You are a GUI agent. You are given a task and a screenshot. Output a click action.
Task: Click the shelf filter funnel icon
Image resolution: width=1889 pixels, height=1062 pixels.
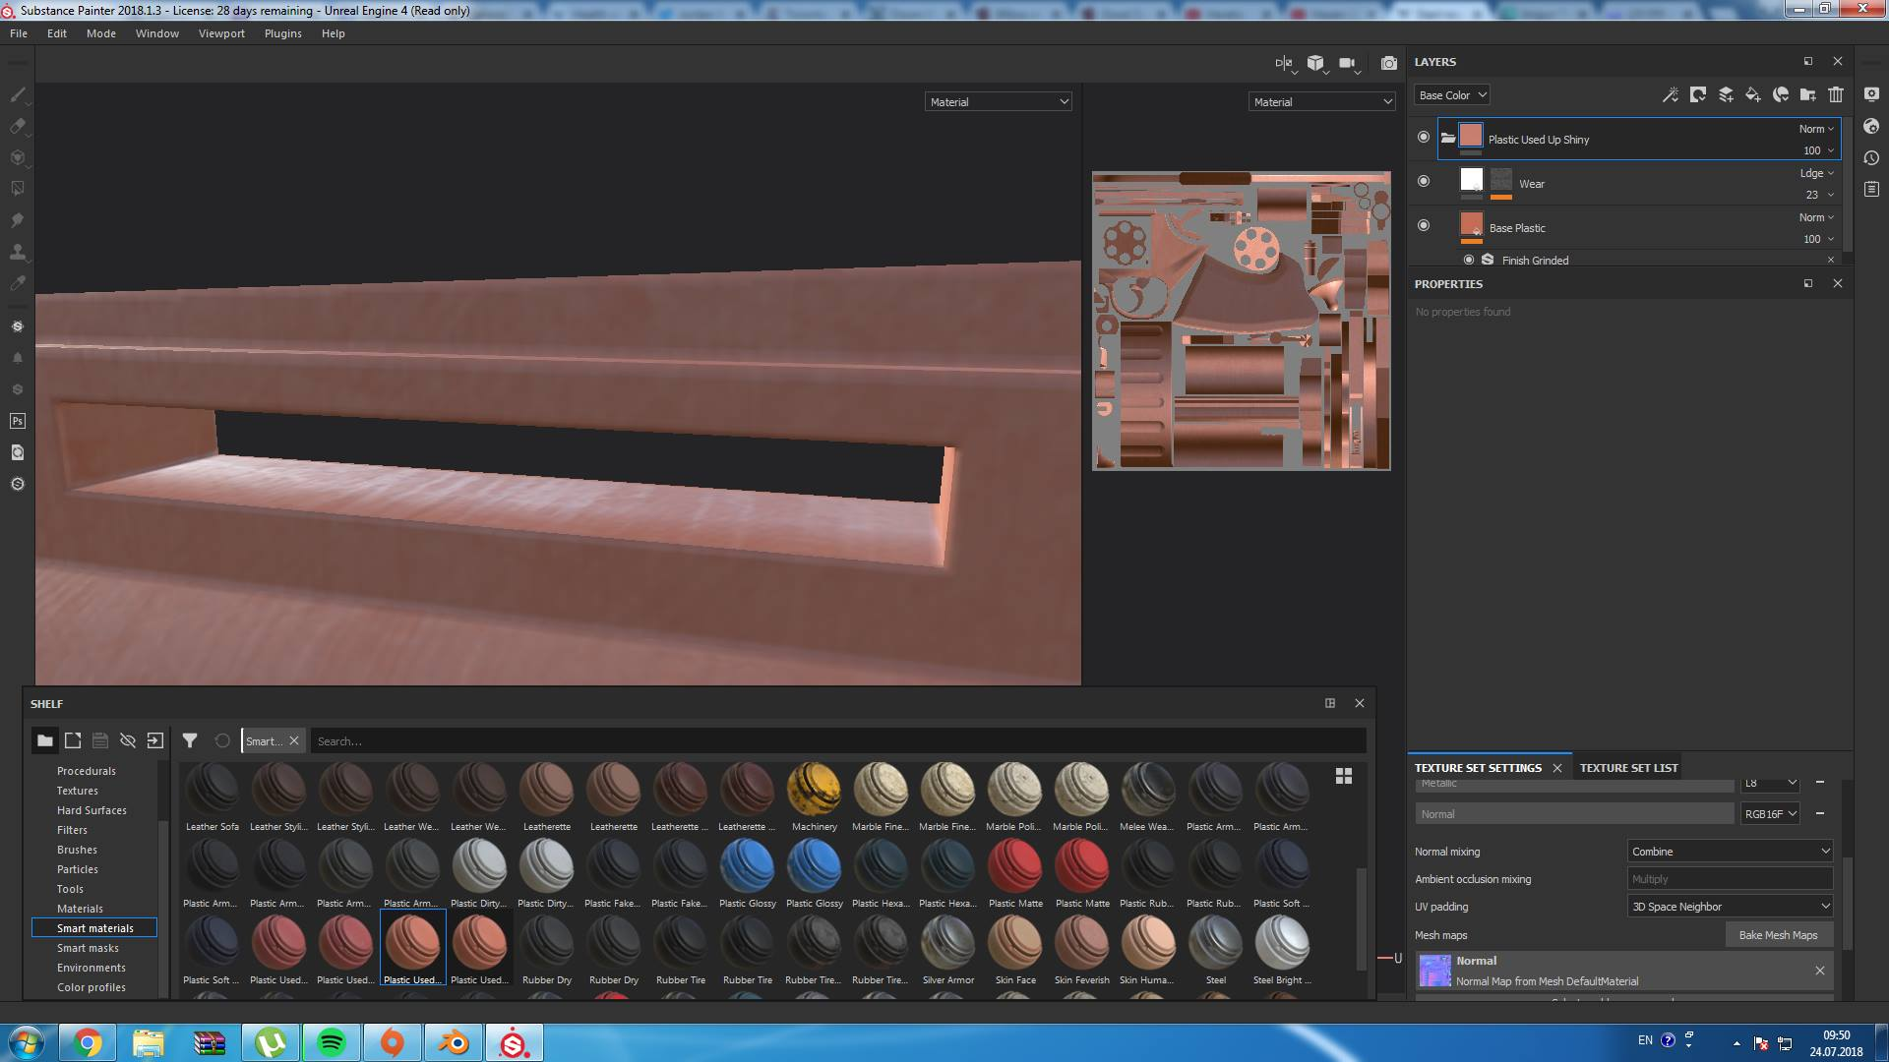pos(190,740)
